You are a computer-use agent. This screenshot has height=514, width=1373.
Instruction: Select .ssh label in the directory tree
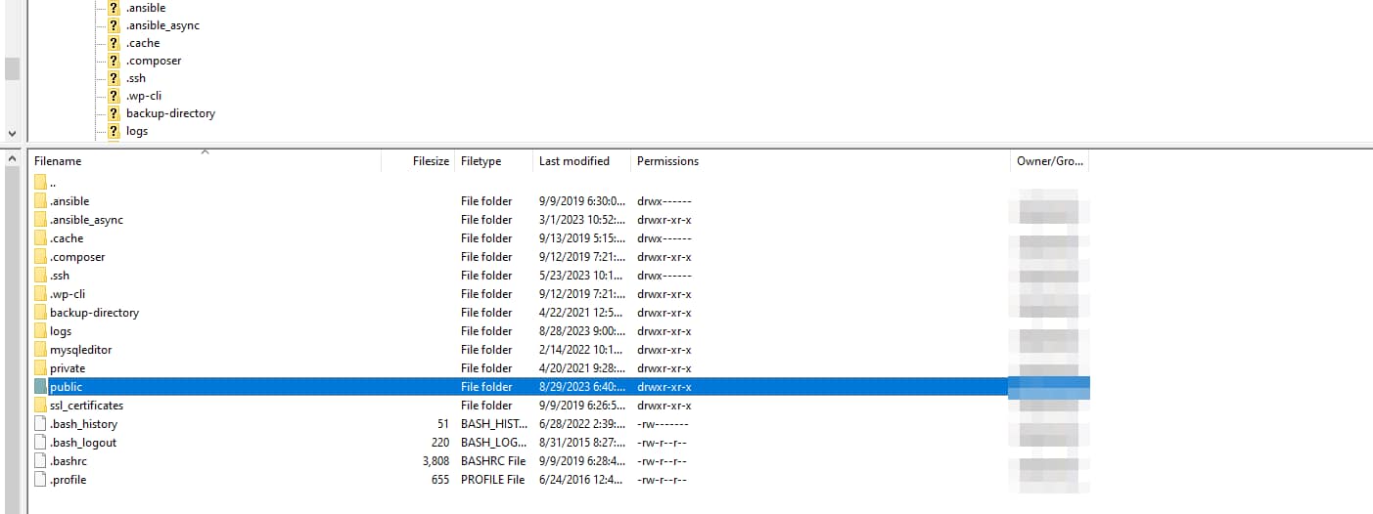point(136,78)
